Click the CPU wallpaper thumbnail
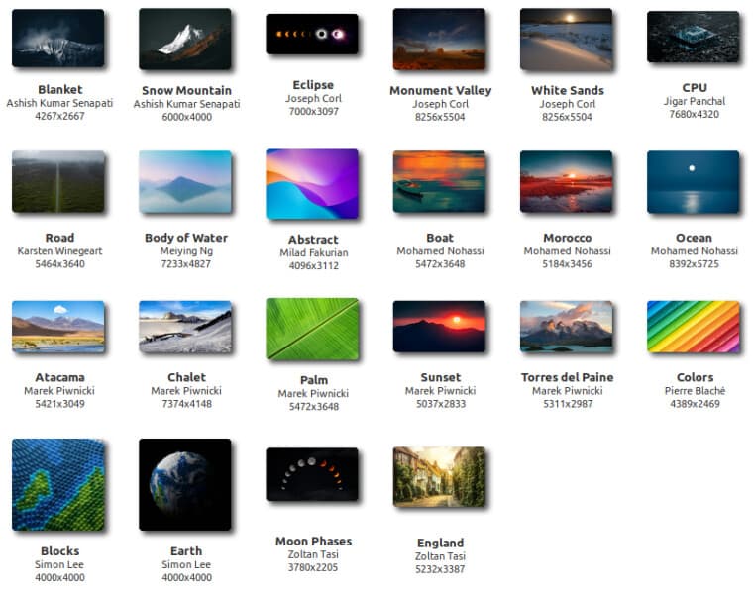This screenshot has width=753, height=594. coord(693,37)
